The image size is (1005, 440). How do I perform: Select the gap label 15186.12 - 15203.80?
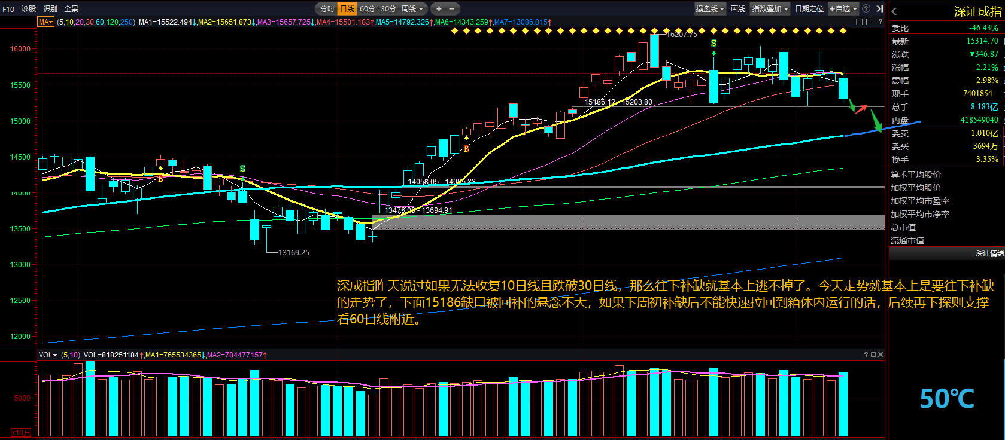click(x=618, y=102)
